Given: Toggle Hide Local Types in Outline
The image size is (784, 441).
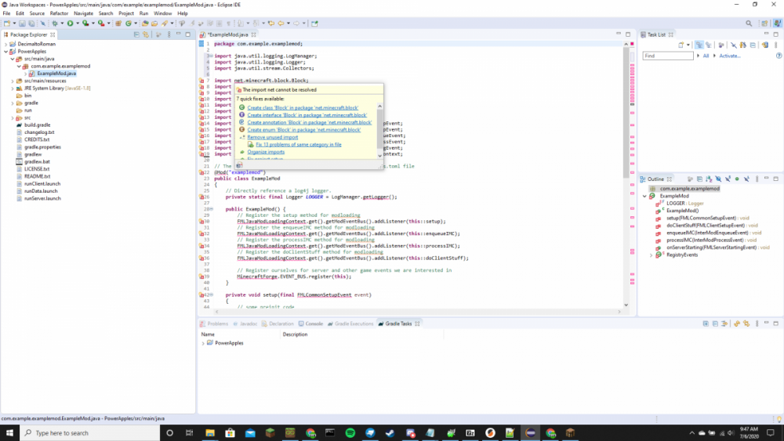Looking at the screenshot, I should tap(746, 179).
